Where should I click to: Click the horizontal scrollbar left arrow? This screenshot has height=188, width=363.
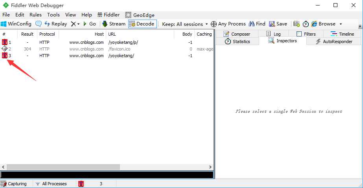click(3, 167)
